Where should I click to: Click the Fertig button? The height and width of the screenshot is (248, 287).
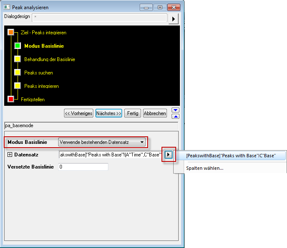pos(133,113)
